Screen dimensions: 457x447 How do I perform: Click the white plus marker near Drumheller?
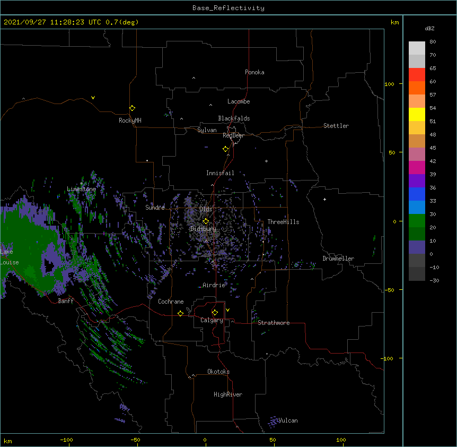tap(324, 199)
